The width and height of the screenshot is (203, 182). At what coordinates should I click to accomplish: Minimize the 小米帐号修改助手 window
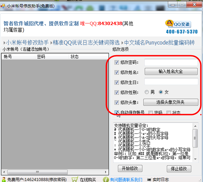tap(173, 5)
